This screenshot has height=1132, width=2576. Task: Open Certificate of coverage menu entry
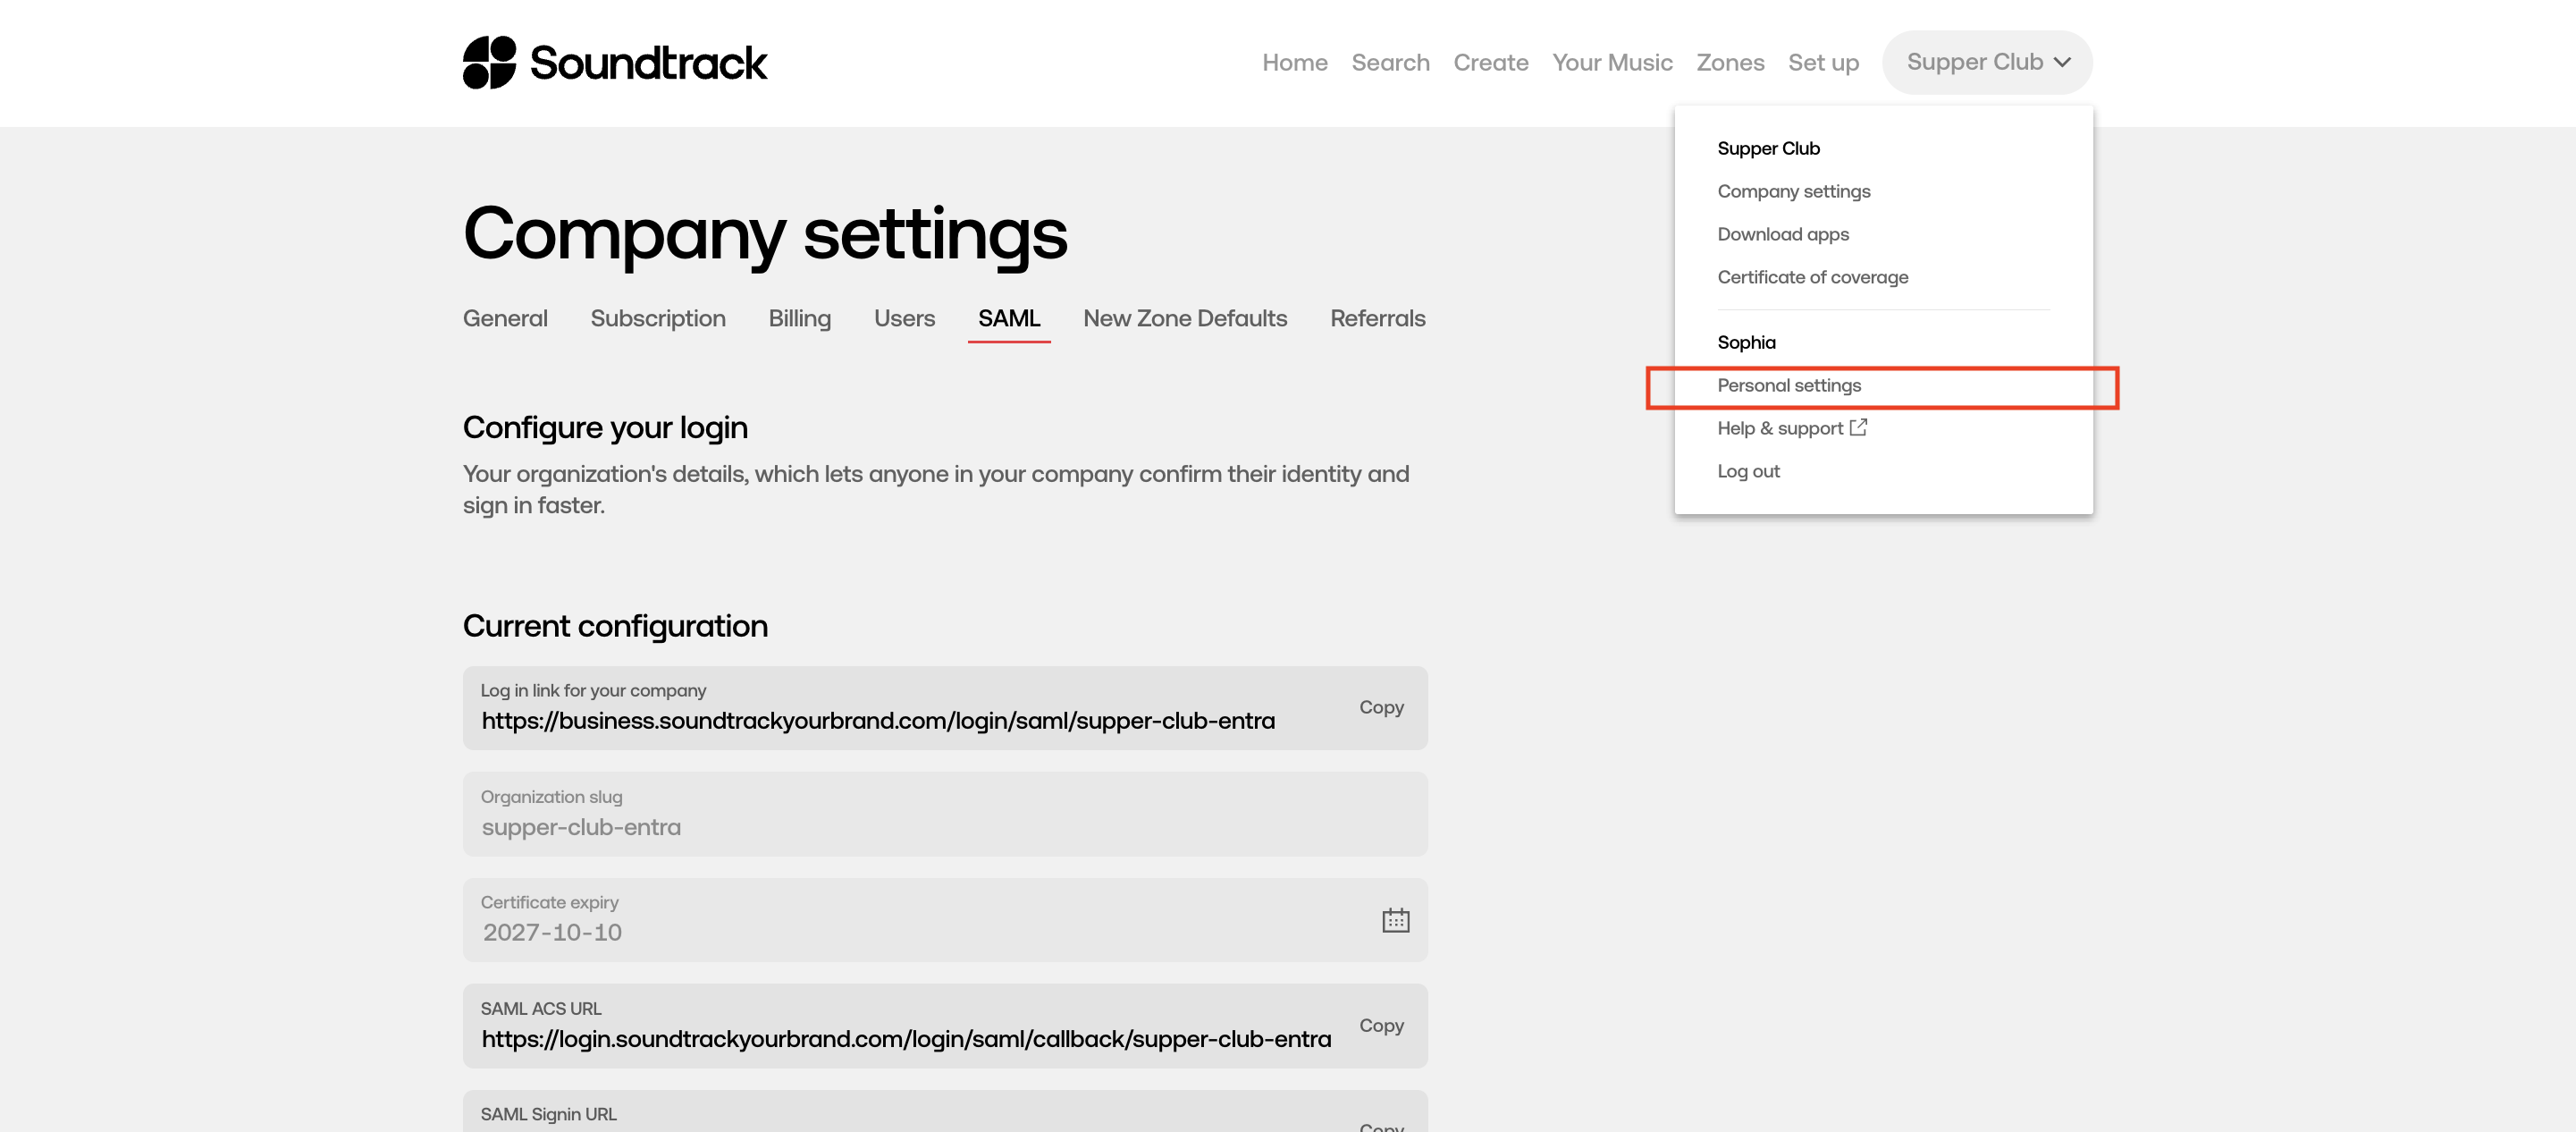[1812, 277]
